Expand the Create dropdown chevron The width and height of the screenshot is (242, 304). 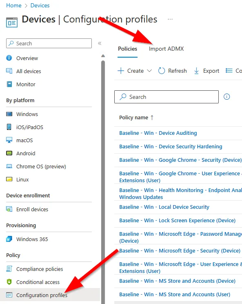(149, 71)
